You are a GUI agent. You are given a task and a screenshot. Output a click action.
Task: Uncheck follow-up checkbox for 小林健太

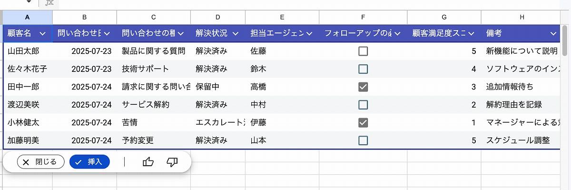(363, 122)
